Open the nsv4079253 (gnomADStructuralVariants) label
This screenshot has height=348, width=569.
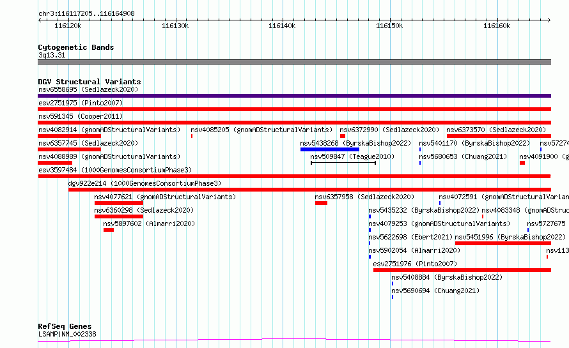(439, 223)
